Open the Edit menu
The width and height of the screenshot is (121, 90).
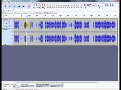point(6,3)
